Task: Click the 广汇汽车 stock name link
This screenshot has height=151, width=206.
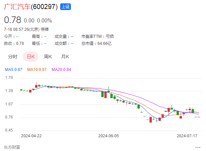Action: tap(17, 7)
